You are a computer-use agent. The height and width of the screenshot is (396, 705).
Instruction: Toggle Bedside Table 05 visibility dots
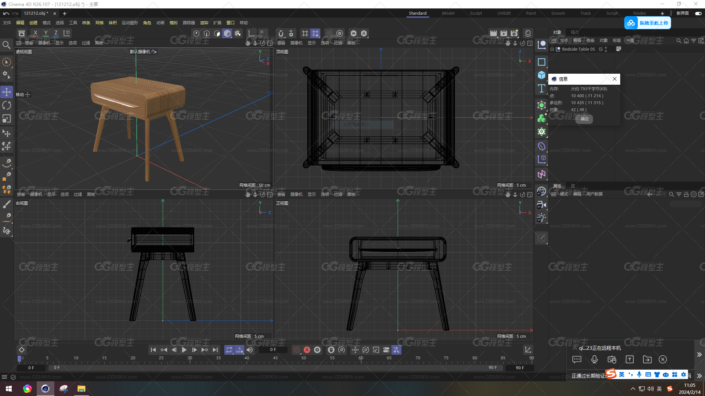tap(606, 49)
